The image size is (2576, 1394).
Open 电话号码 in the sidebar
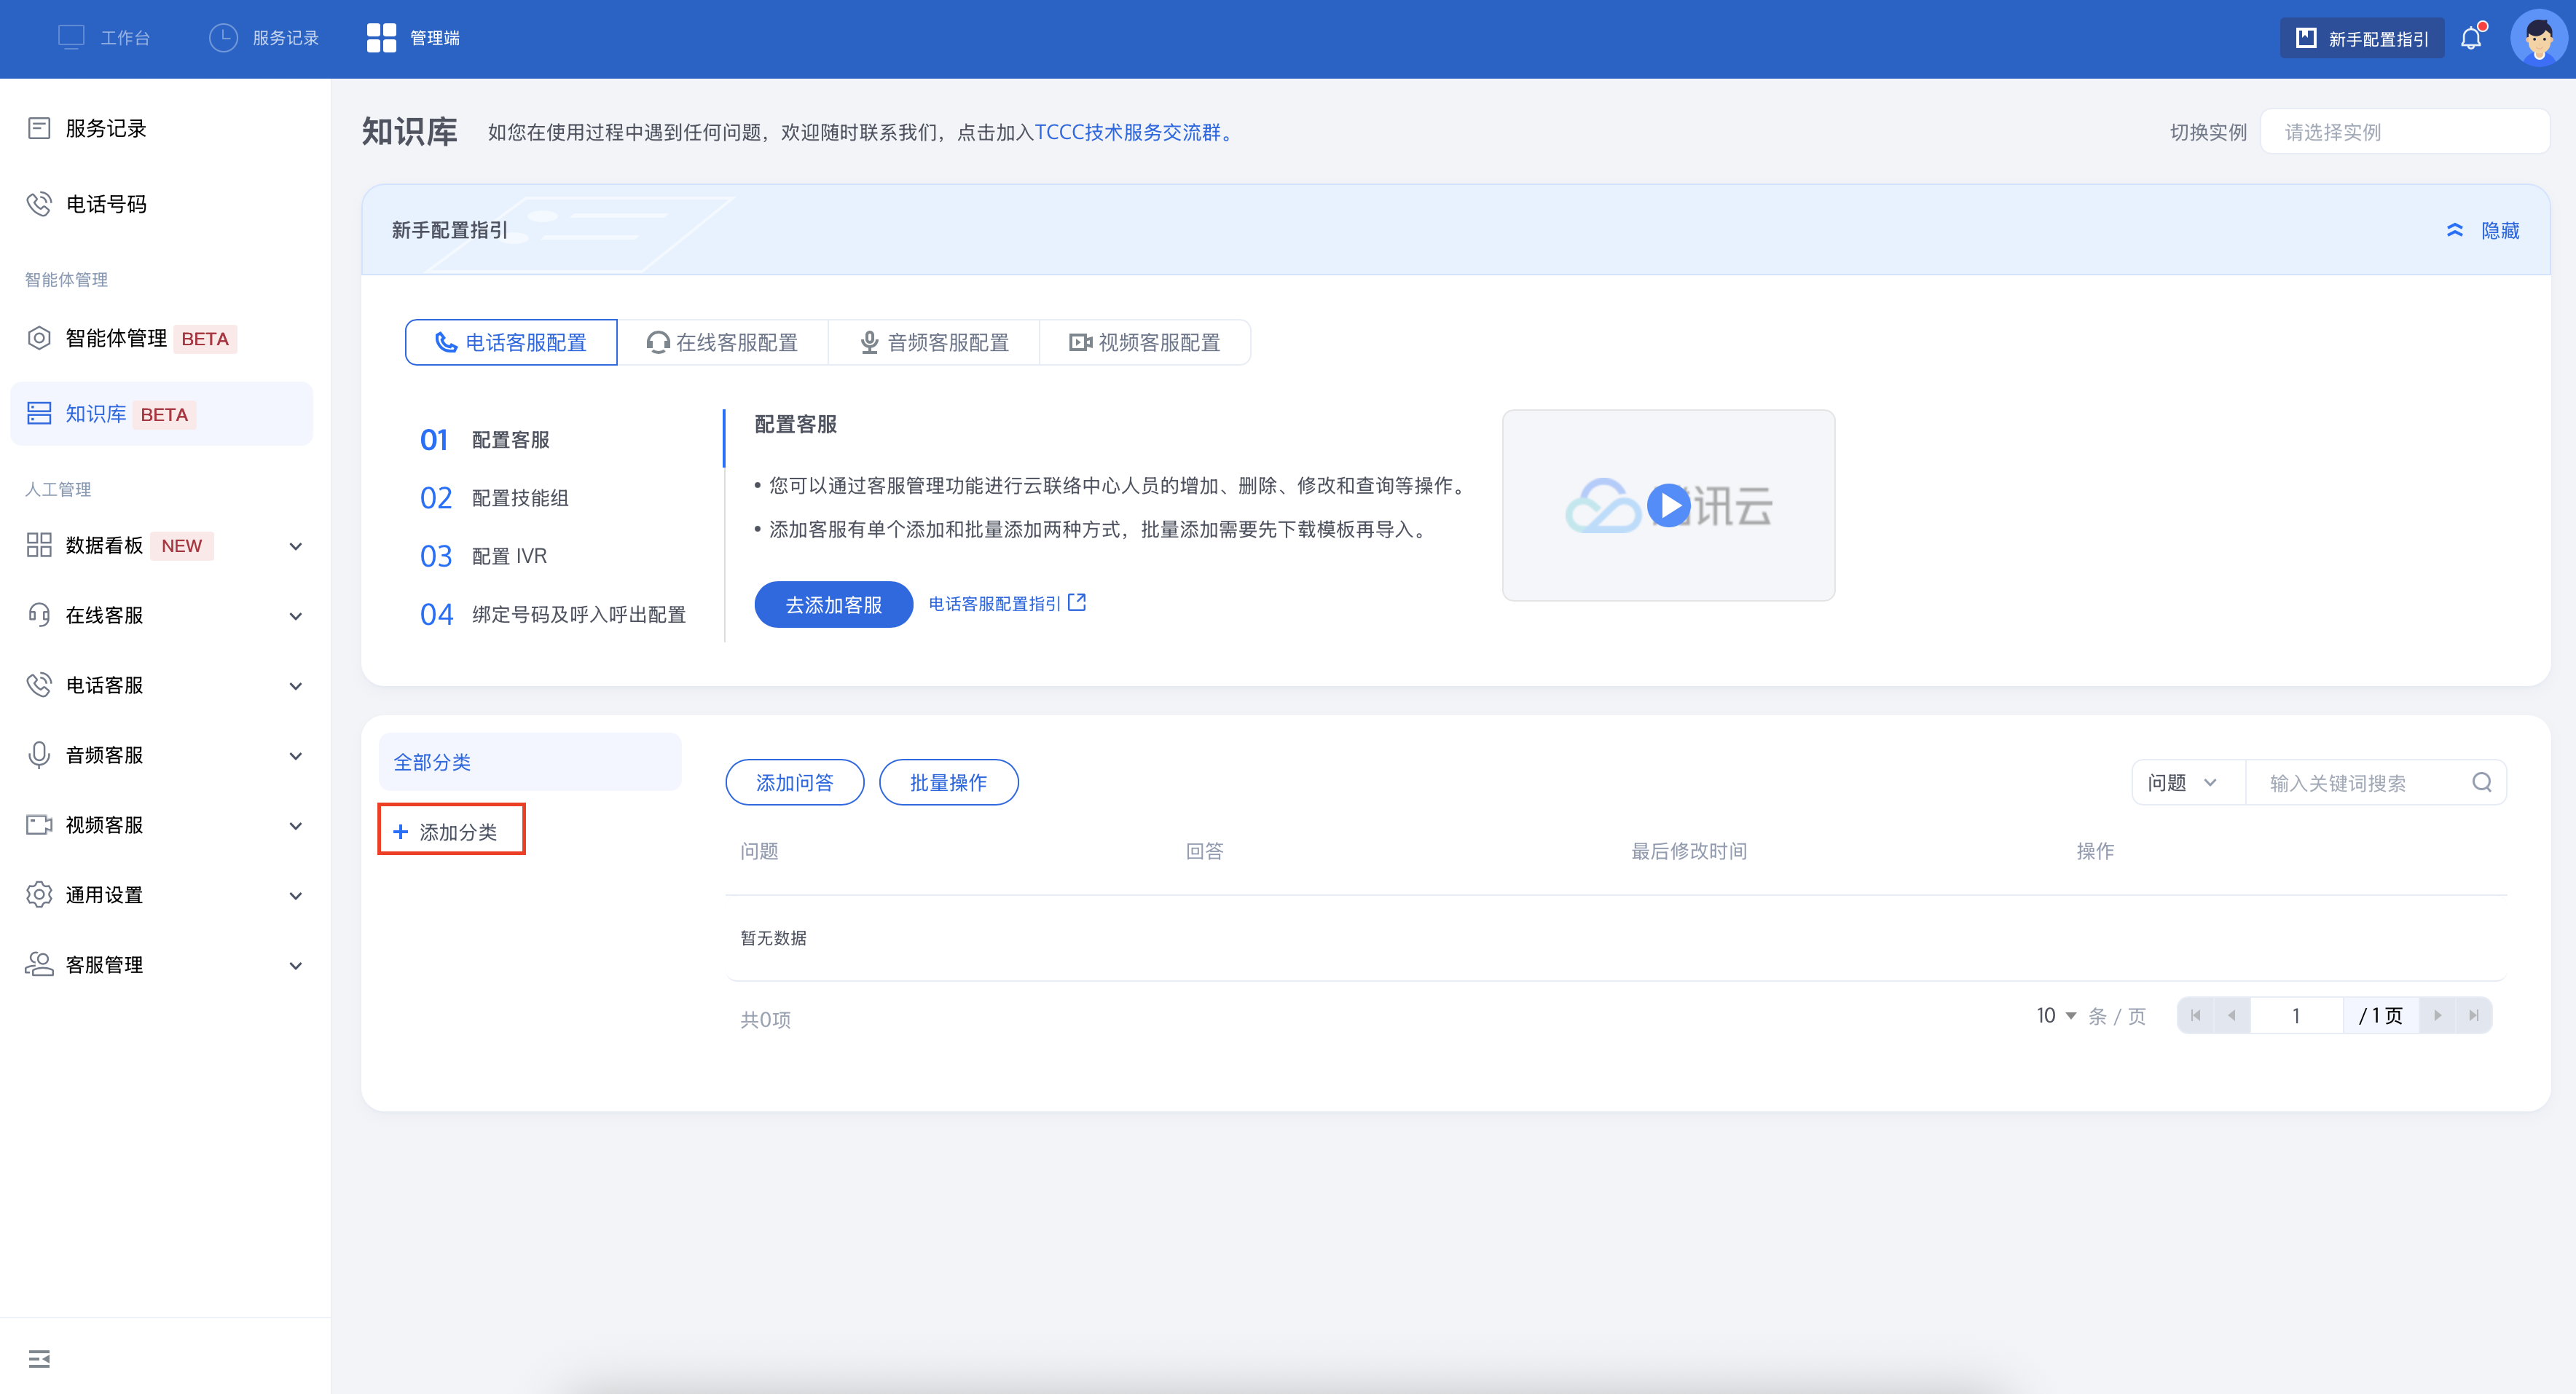105,204
